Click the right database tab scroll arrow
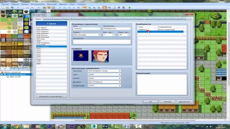 tap(191, 19)
